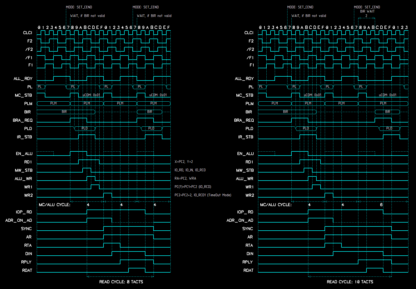Click the 'READ CYCLE: 8 TACTS' caption
416x289 pixels.
coord(121,282)
